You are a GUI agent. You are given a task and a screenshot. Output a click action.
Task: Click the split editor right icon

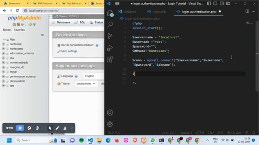[247, 11]
